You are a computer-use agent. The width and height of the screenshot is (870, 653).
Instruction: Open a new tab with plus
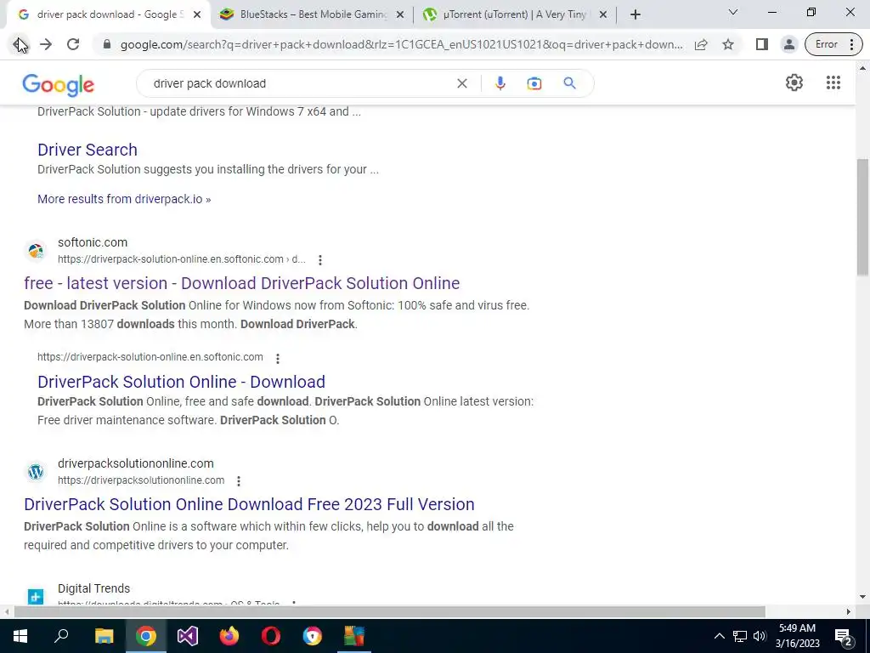[636, 14]
